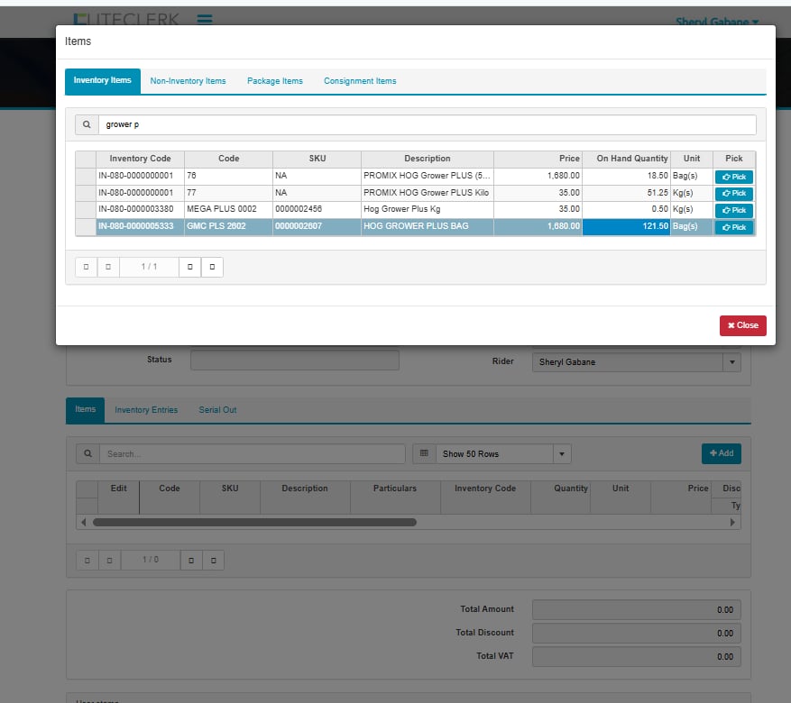This screenshot has width=791, height=703.
Task: Select row selector for item code 76
Action: coord(86,177)
